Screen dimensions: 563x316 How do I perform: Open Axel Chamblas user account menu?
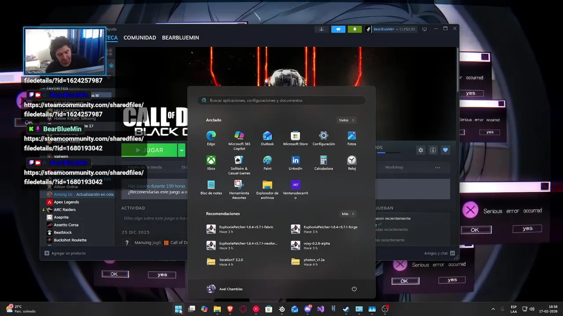point(225,289)
